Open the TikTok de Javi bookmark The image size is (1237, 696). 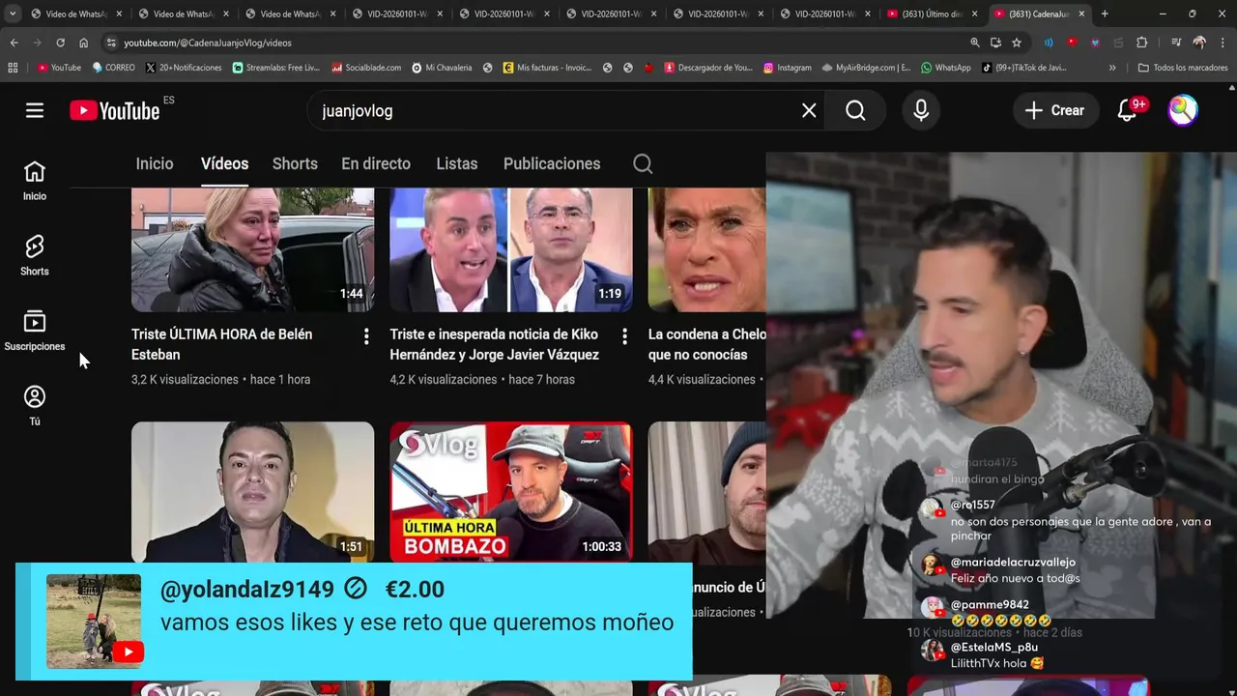pyautogui.click(x=1024, y=68)
